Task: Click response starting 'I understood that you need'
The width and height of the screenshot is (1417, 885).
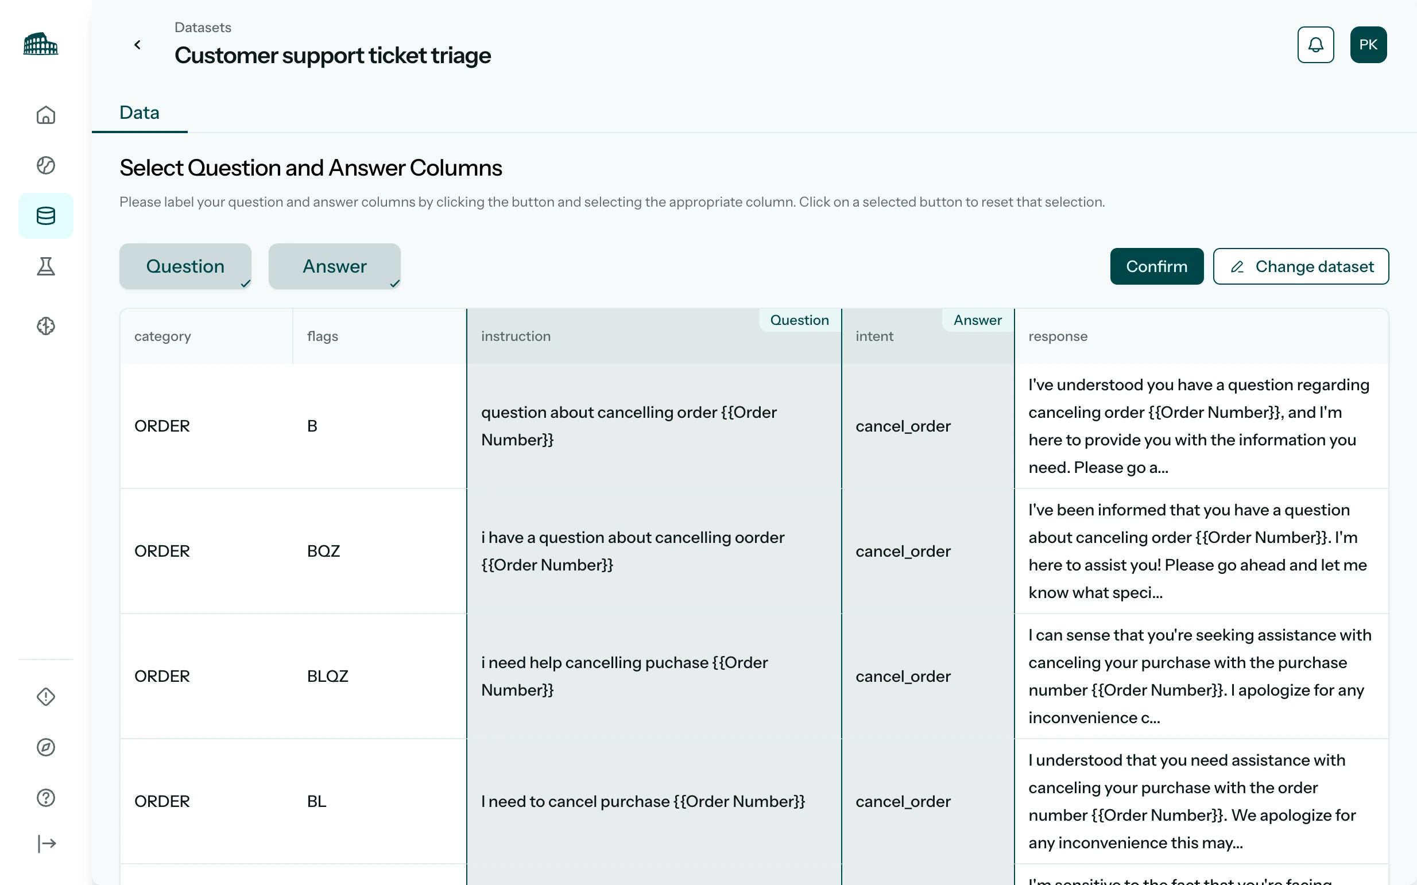Action: pos(1201,801)
